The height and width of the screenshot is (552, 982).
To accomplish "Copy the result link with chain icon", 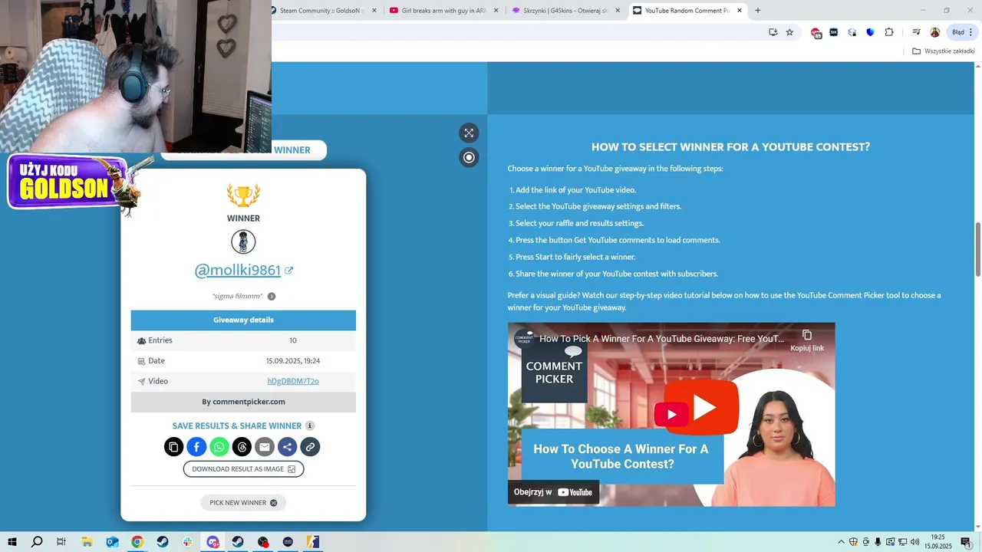I will click(x=310, y=447).
